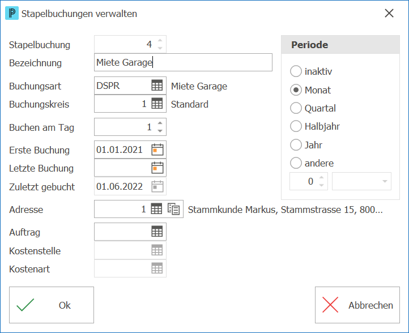Close the Stapelbuchungen verwalten dialog
Image resolution: width=409 pixels, height=333 pixels.
(x=389, y=13)
